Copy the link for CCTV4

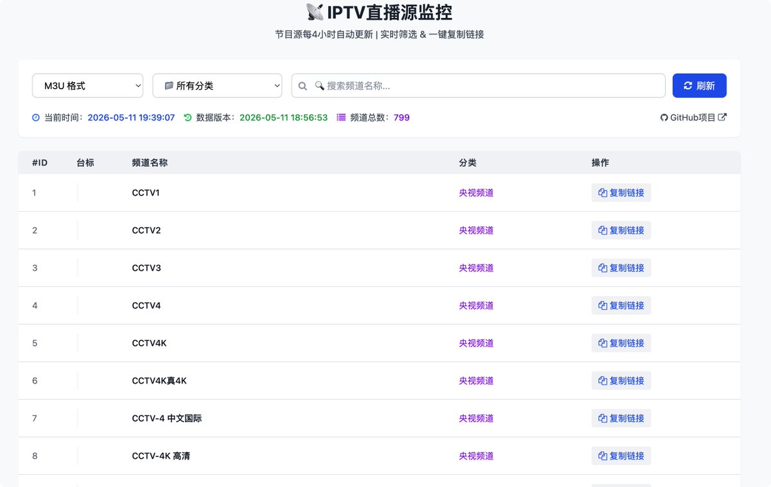621,305
